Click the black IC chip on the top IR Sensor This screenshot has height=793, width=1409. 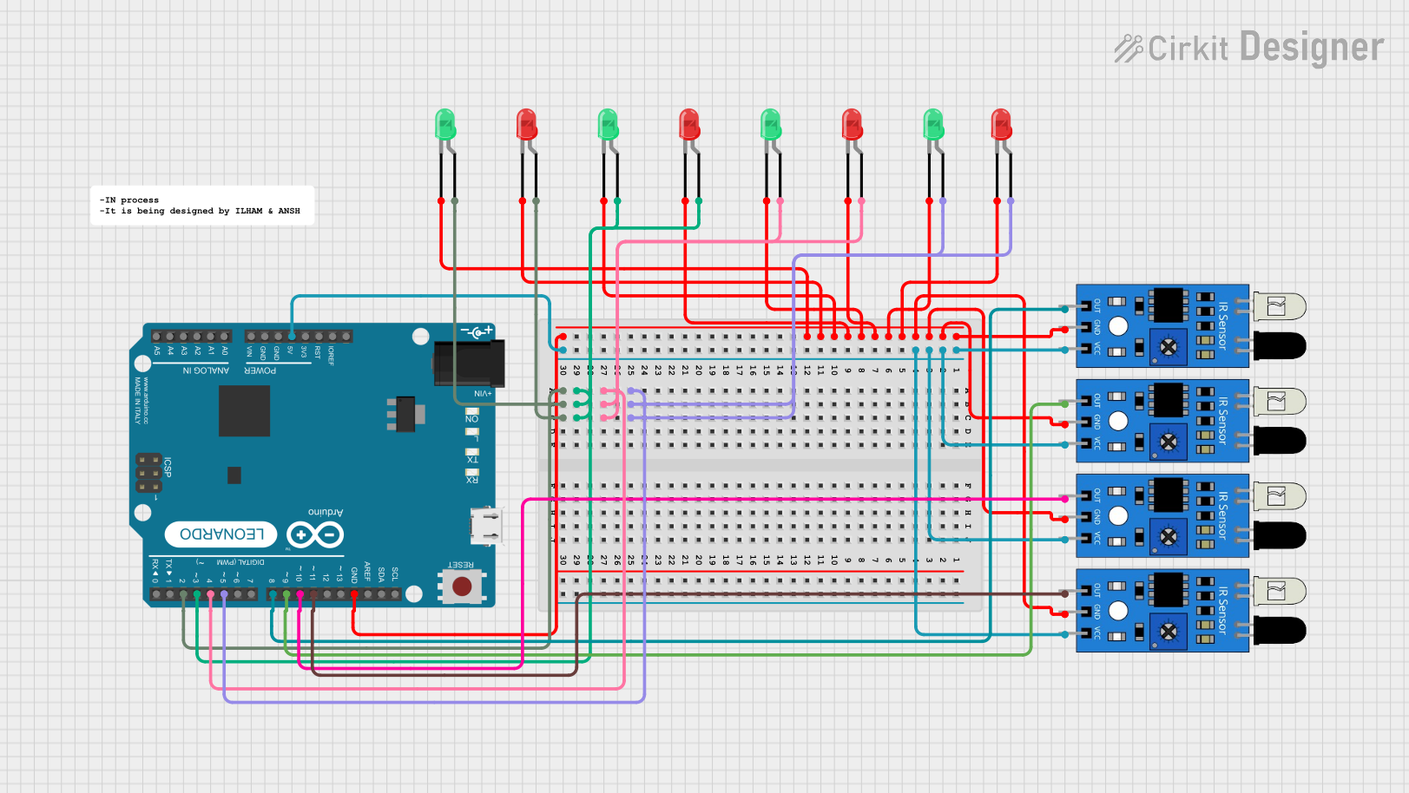tap(1169, 305)
